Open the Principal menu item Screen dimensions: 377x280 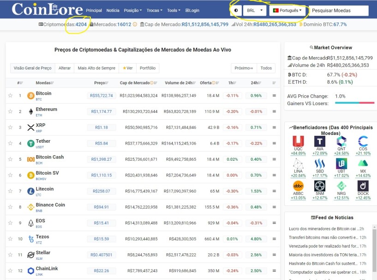coord(94,11)
